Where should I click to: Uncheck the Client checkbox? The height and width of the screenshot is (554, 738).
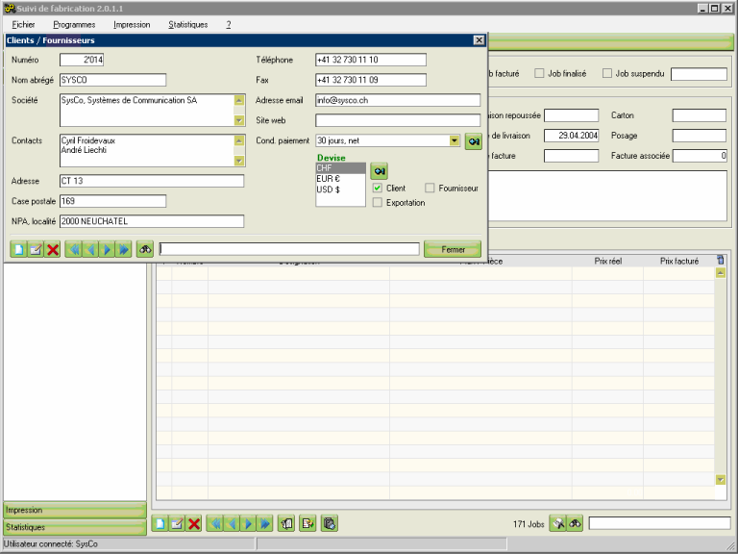pyautogui.click(x=378, y=189)
